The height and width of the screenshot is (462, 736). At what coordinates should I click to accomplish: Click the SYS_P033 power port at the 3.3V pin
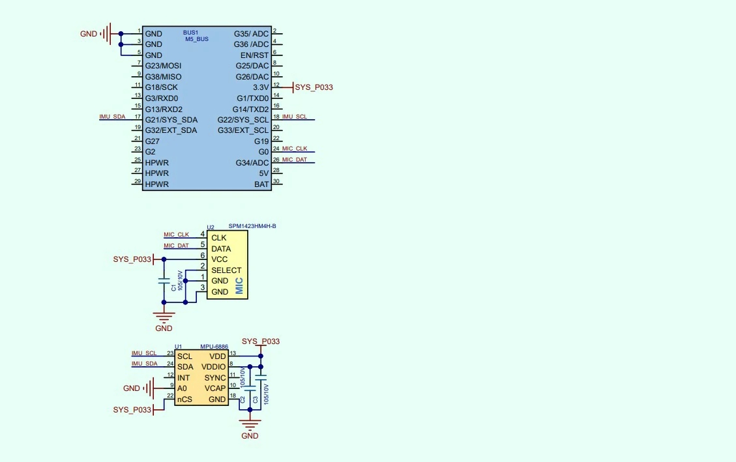click(314, 87)
